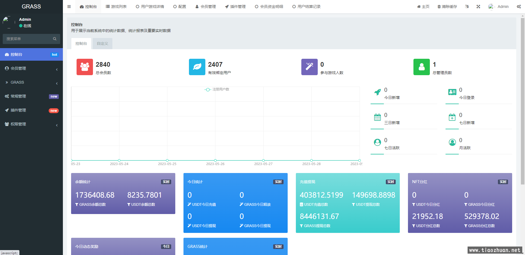Viewport: 525px width, 255px height.
Task: Open the 插件管理 top tab
Action: pos(235,7)
